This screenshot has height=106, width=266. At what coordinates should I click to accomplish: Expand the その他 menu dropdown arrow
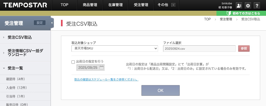174,5
